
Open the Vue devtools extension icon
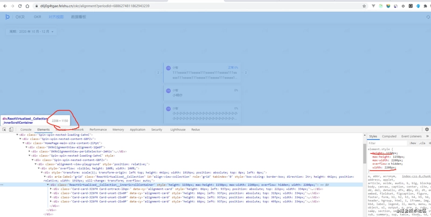tap(373, 6)
